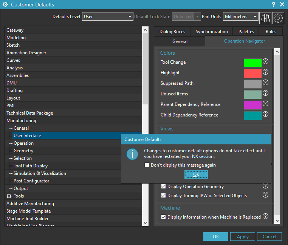Expand the Tools tree node

[x=9, y=196]
